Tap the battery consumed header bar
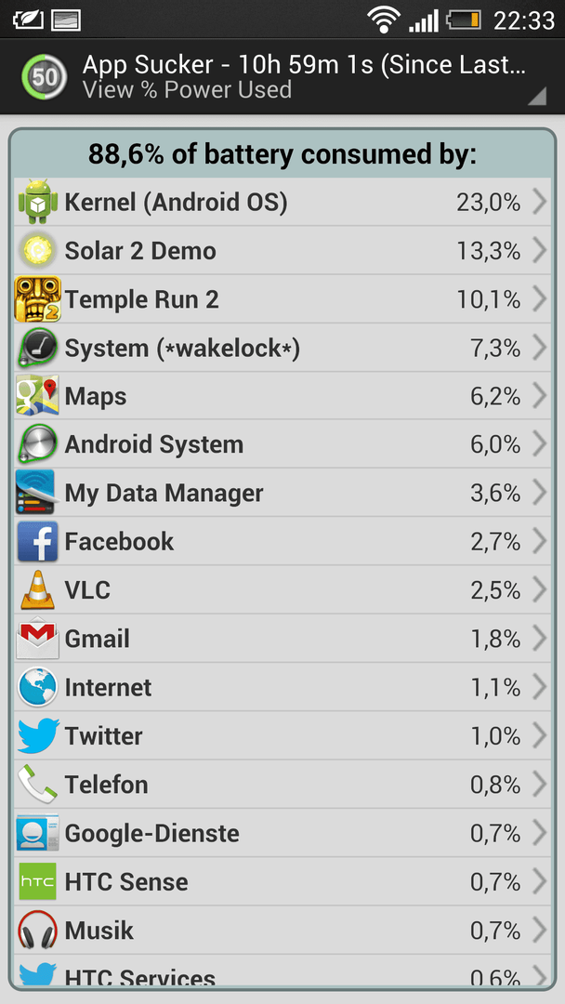This screenshot has width=565, height=1004. [282, 153]
